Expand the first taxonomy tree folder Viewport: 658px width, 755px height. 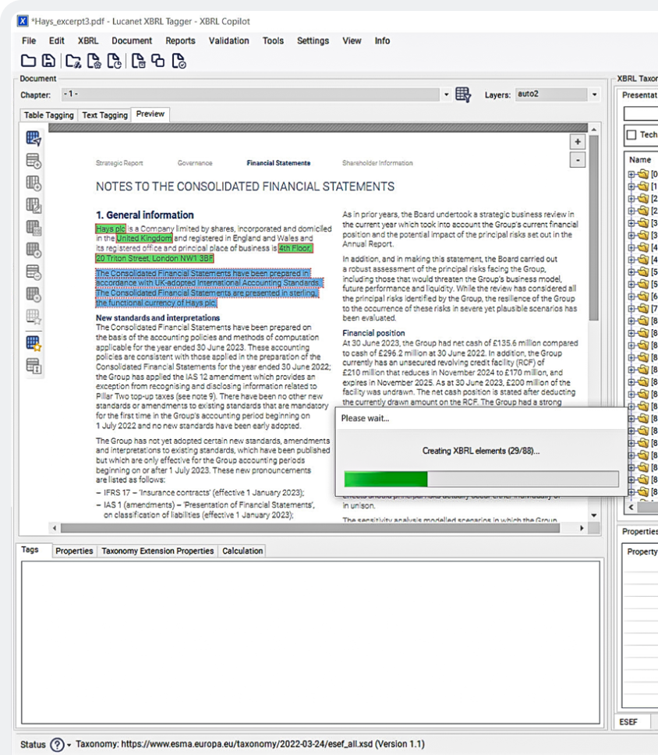click(631, 175)
